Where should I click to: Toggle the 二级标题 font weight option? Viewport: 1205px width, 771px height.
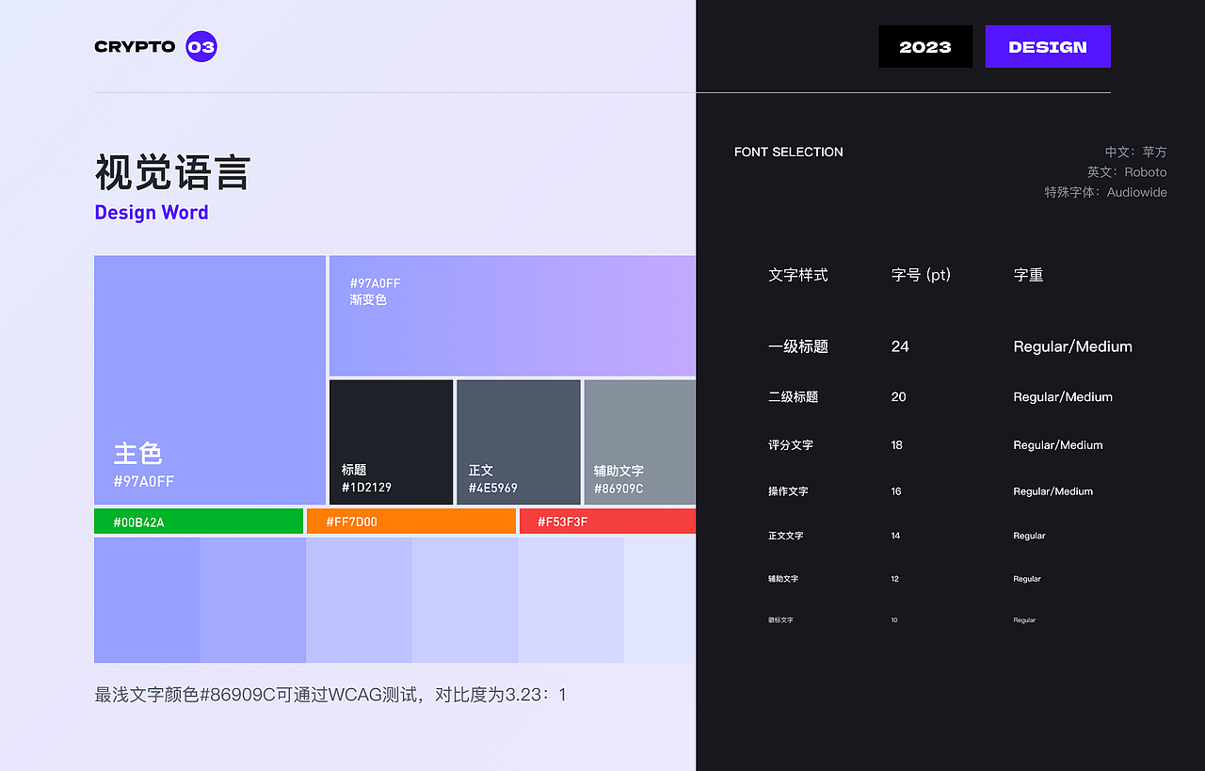point(1063,396)
